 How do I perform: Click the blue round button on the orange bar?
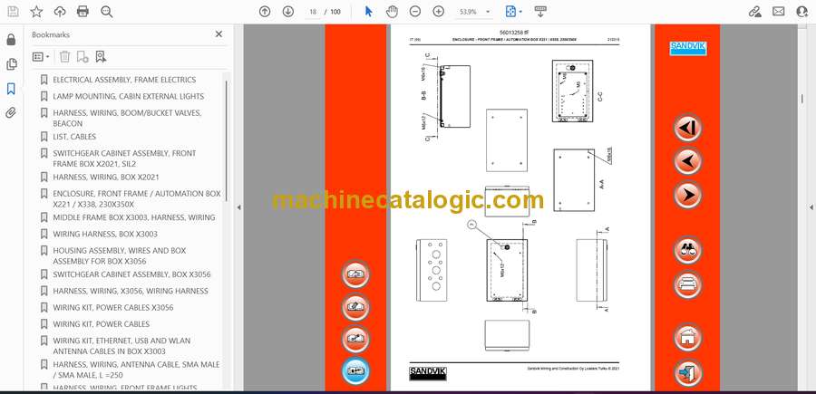coord(355,371)
